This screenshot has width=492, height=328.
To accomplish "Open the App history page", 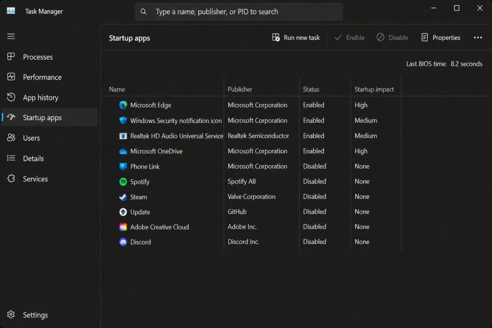I will 49,97.
